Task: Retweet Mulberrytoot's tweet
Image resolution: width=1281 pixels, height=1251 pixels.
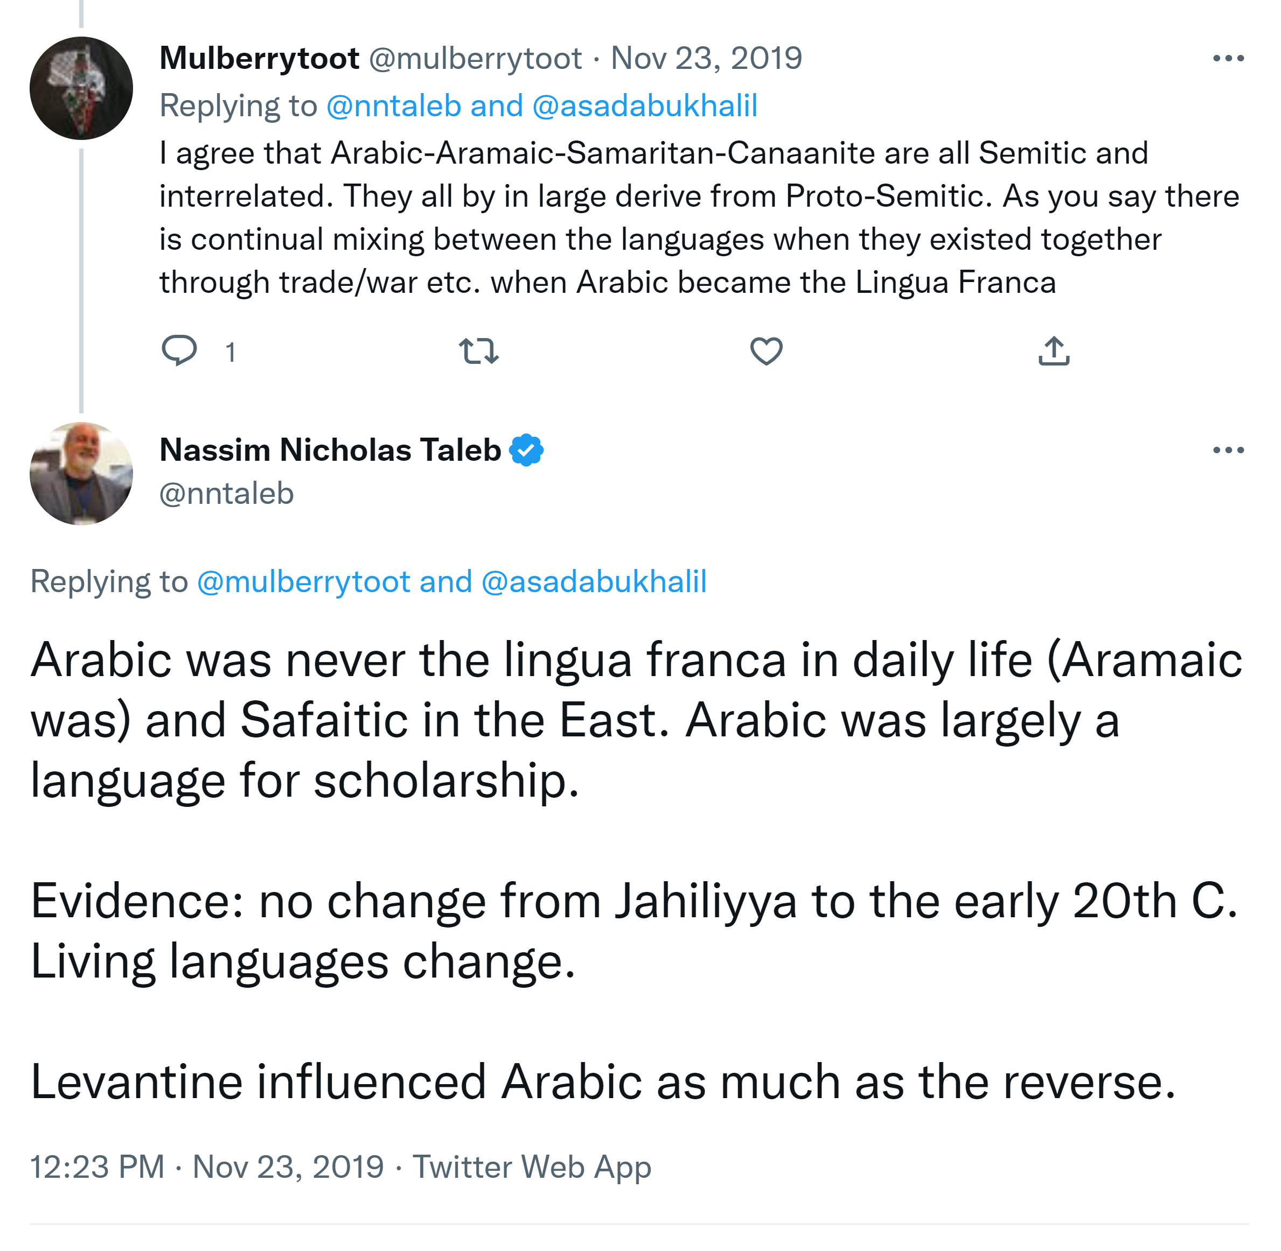Action: click(479, 351)
